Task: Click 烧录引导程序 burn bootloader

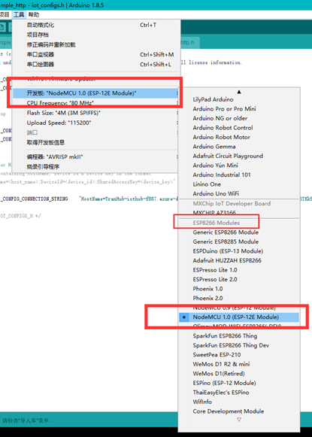Action: [x=95, y=167]
